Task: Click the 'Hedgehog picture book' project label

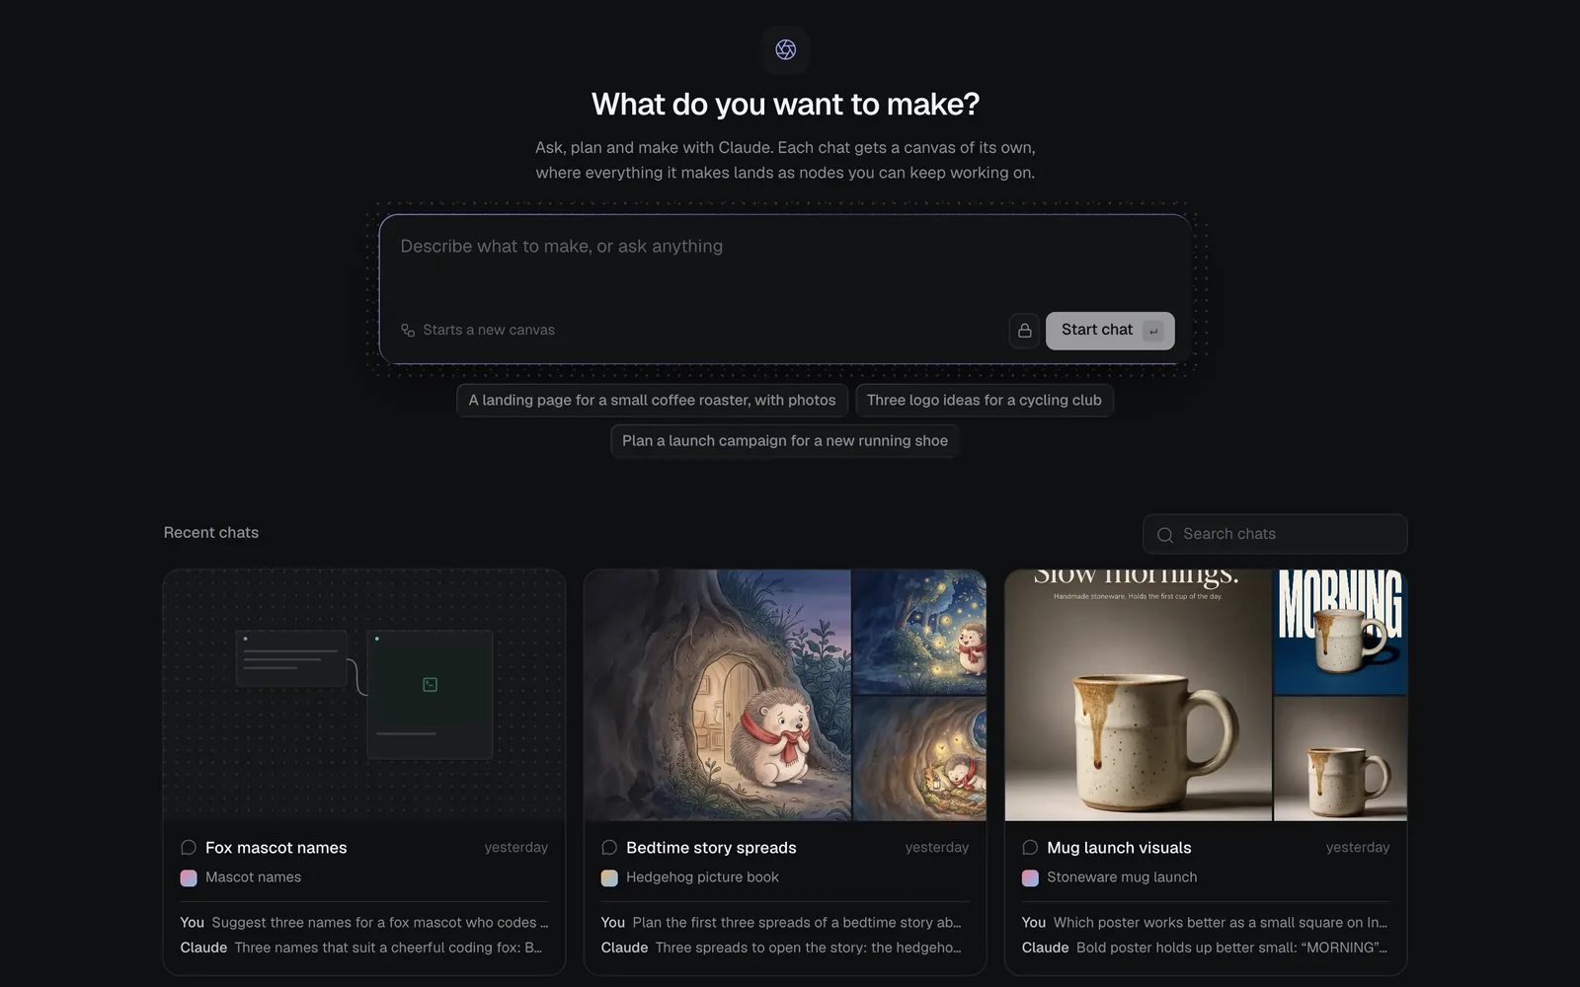Action: tap(702, 877)
